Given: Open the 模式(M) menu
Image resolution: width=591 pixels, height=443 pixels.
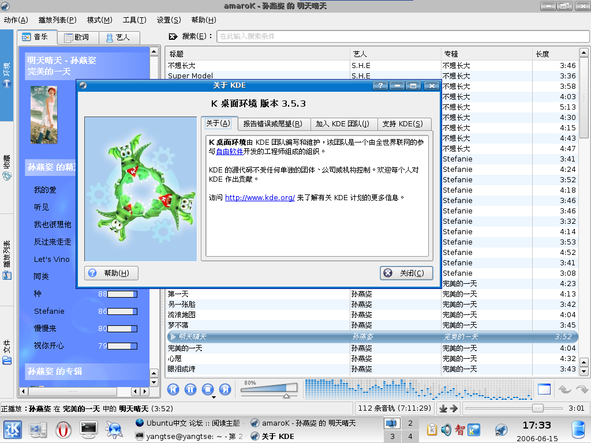Looking at the screenshot, I should point(99,20).
